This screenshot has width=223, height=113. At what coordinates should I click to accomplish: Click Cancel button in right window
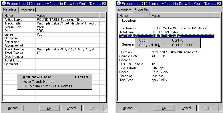186,108
